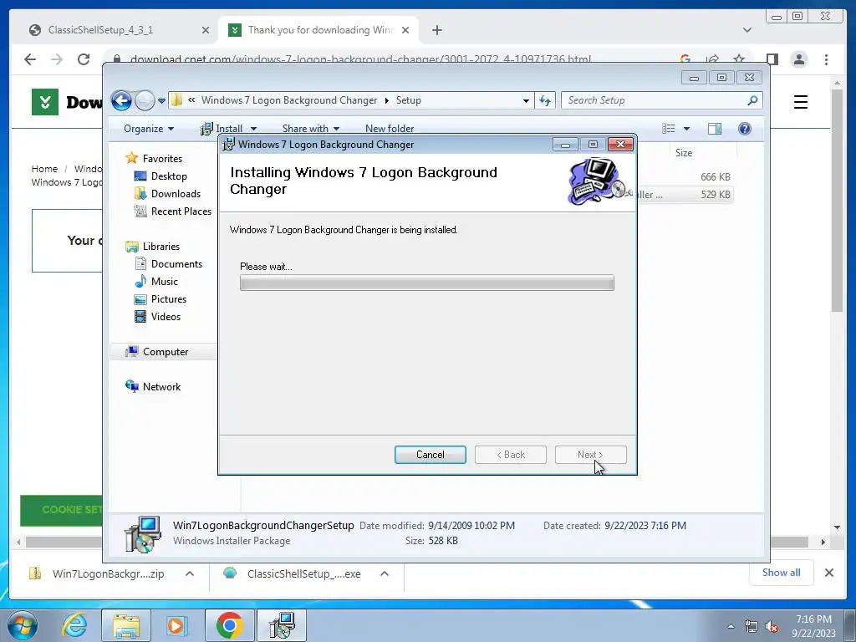Screen dimensions: 856x642
Task: Click the Explorer back arrow button
Action: [121, 100]
